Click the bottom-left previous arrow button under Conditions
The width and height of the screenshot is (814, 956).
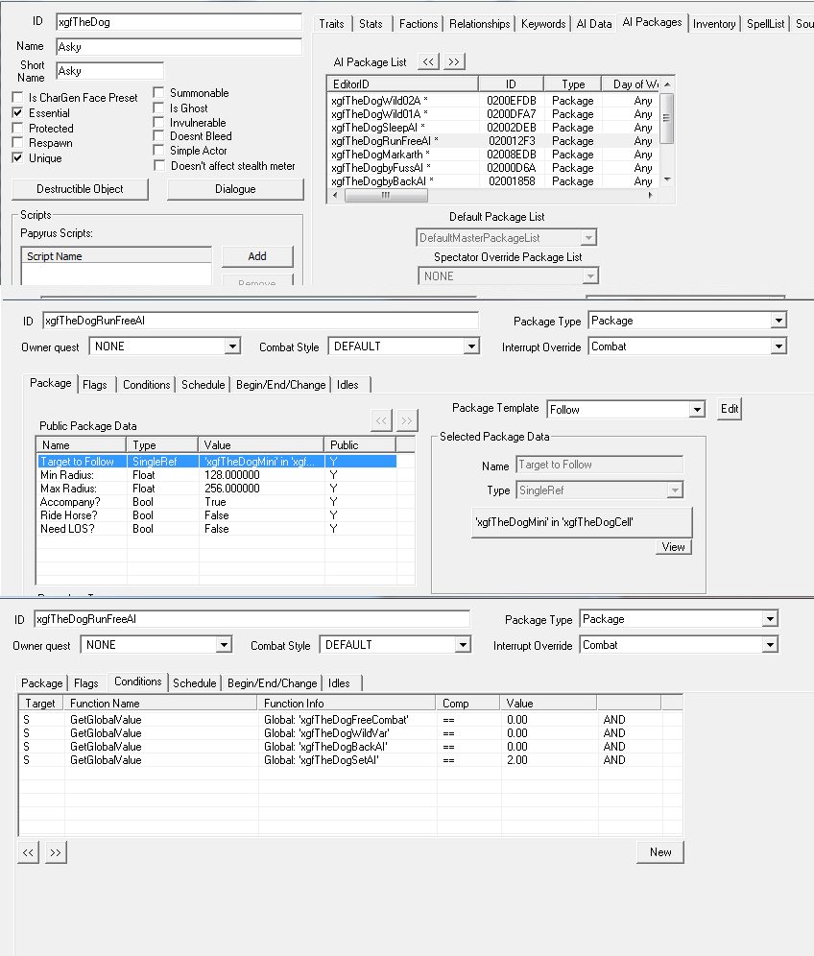[x=29, y=852]
